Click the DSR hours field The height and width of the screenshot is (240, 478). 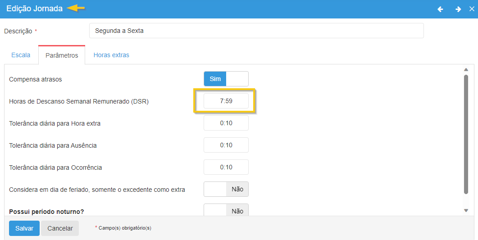226,101
